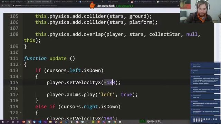Image resolution: width=221 pixels, height=124 pixels.
Task: Click the -180 value on line 115
Action: (x=109, y=83)
